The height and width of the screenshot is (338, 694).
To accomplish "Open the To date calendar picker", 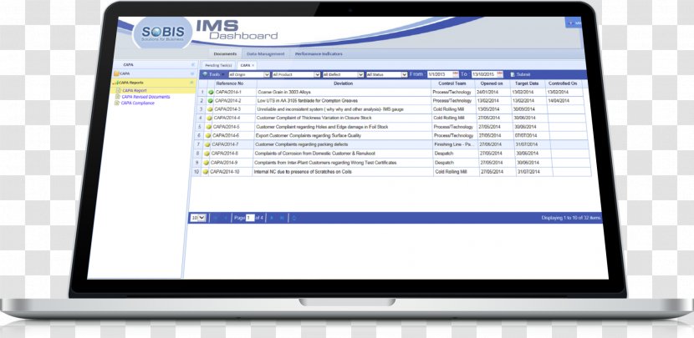I will pyautogui.click(x=500, y=74).
